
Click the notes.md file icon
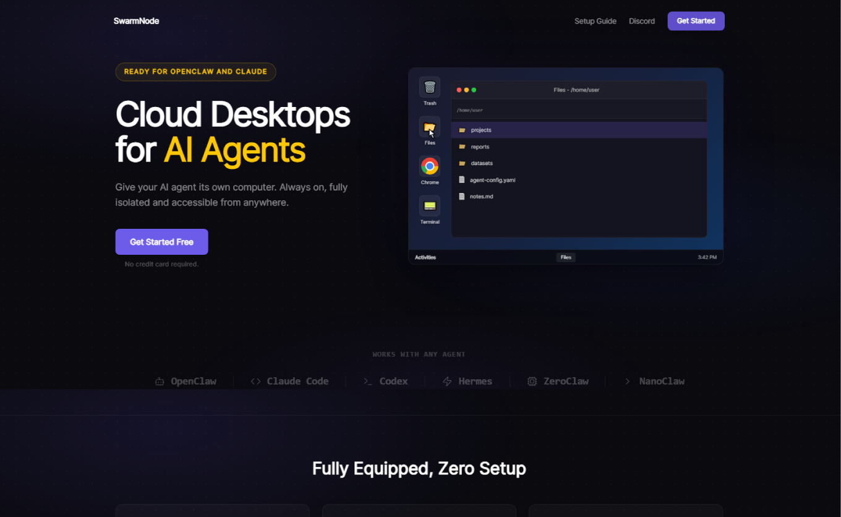(461, 197)
